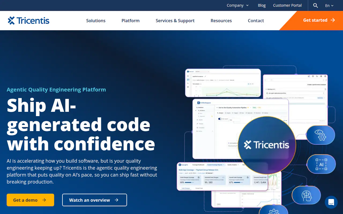Open the Resources menu

221,21
